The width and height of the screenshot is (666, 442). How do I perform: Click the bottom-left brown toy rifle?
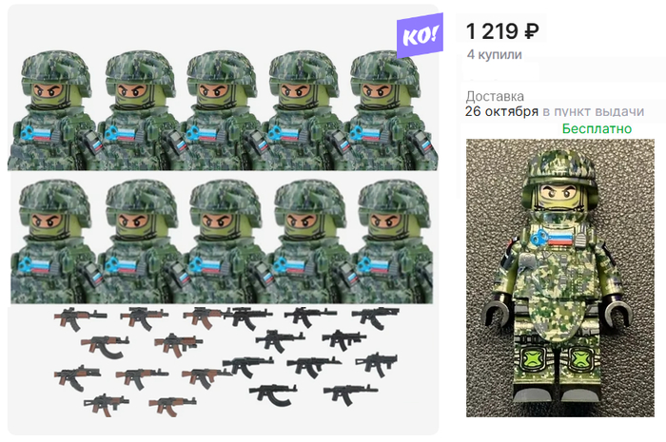(x=107, y=404)
